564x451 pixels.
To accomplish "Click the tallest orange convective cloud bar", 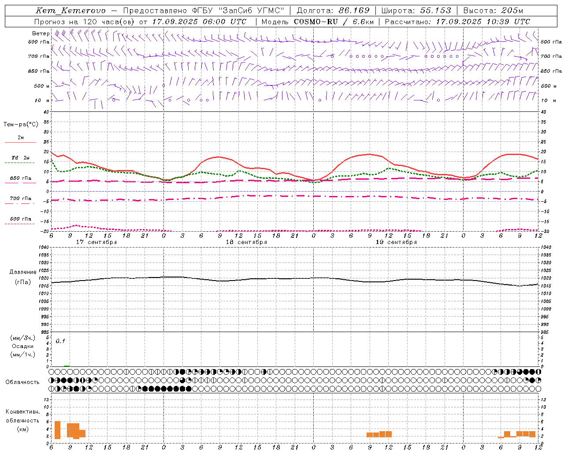I will click(x=57, y=430).
